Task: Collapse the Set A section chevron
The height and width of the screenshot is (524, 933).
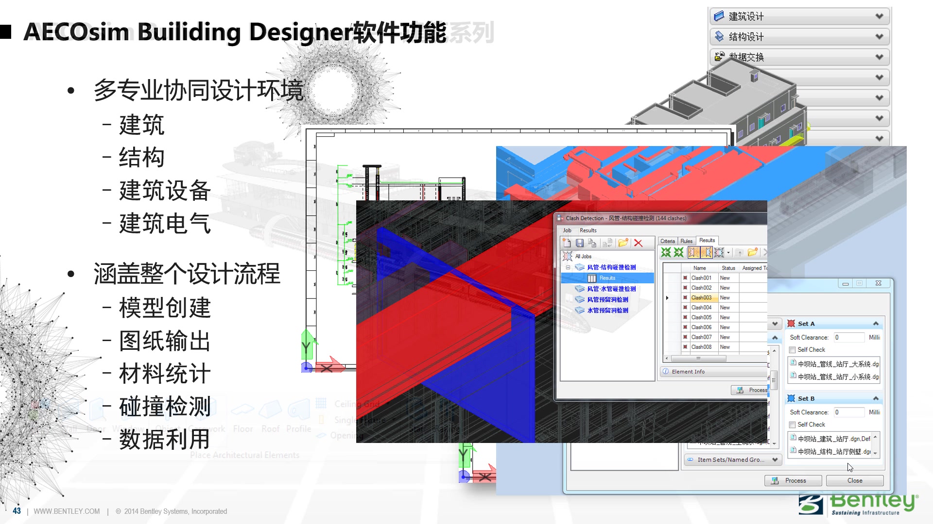Action: coord(876,324)
